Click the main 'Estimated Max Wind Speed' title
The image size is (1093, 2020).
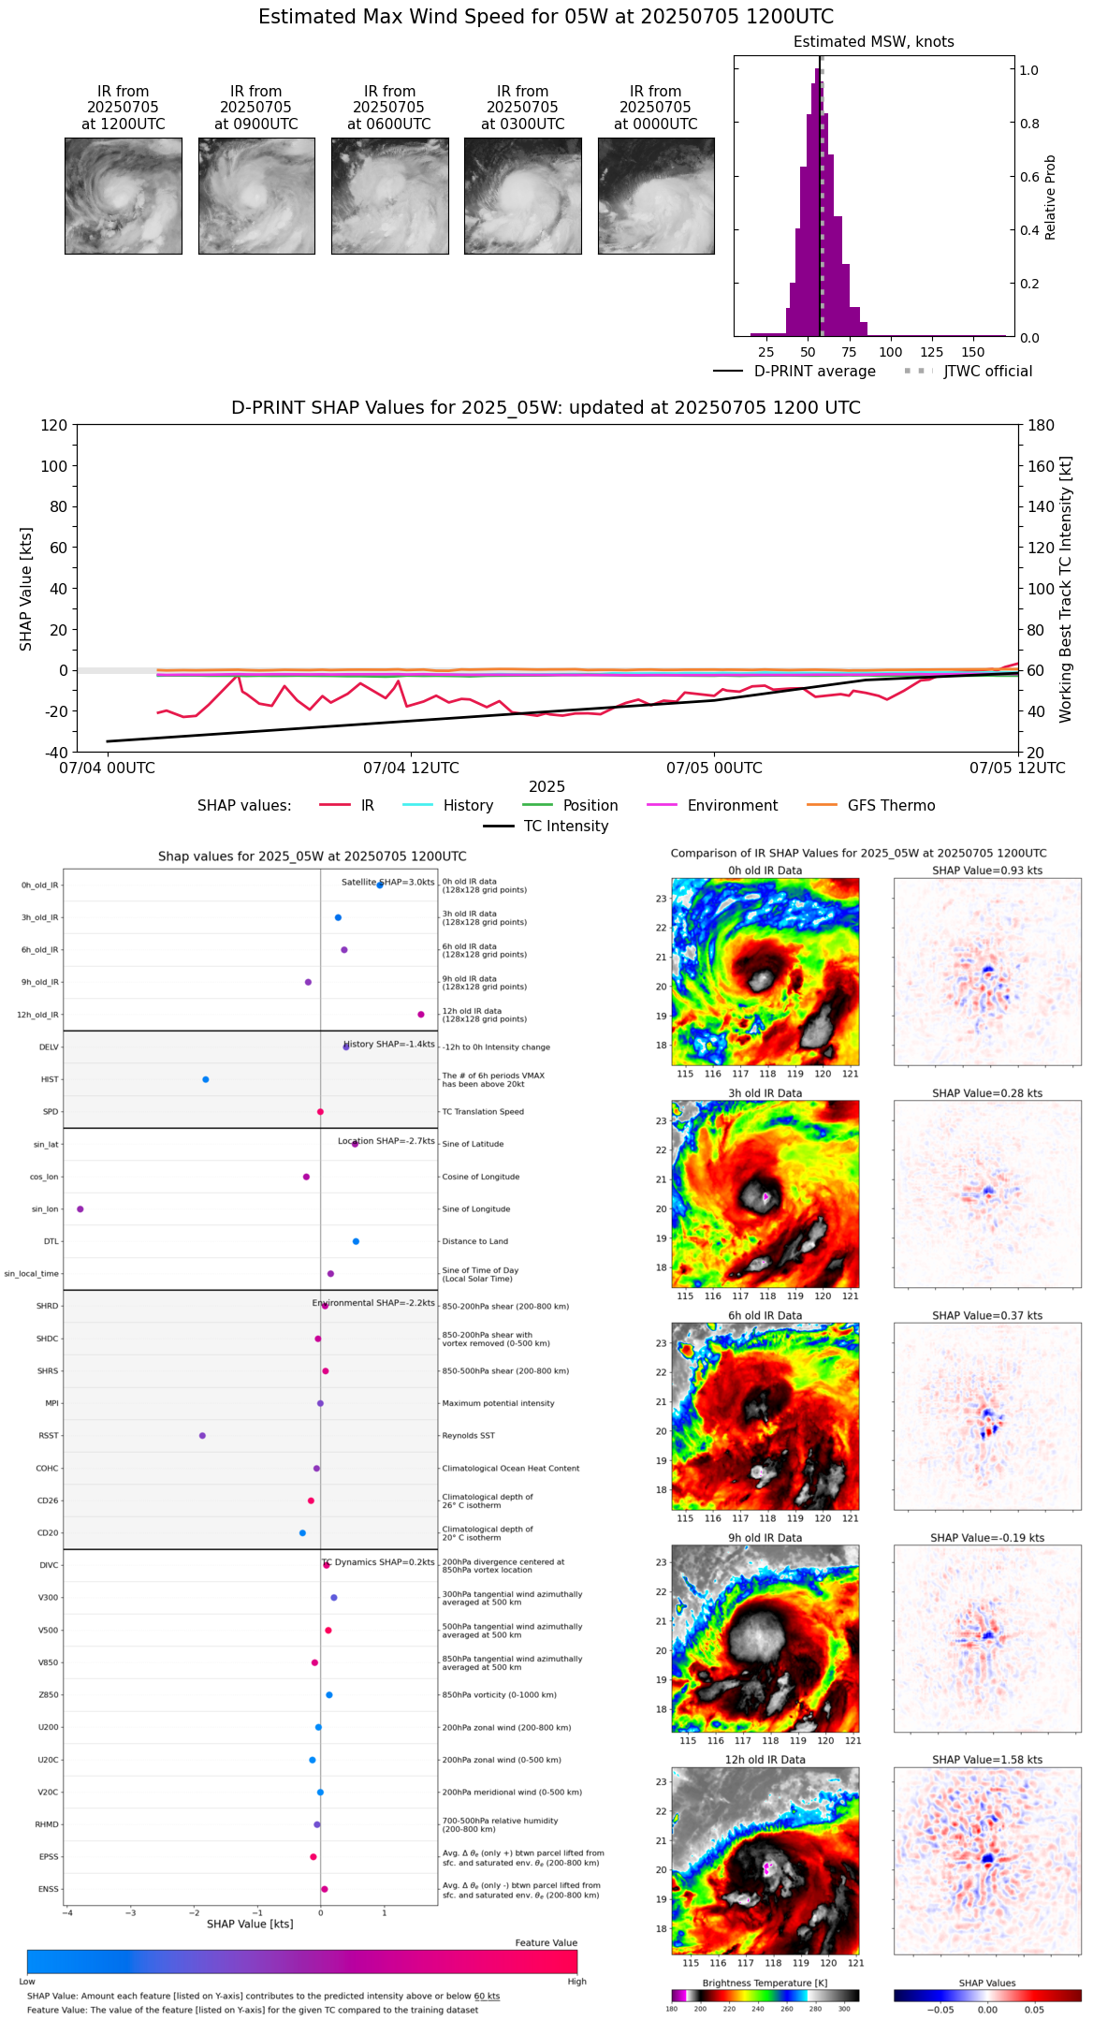click(x=546, y=17)
